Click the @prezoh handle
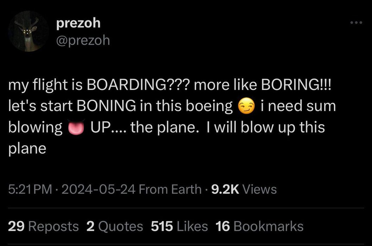Image resolution: width=372 pixels, height=246 pixels. (83, 41)
